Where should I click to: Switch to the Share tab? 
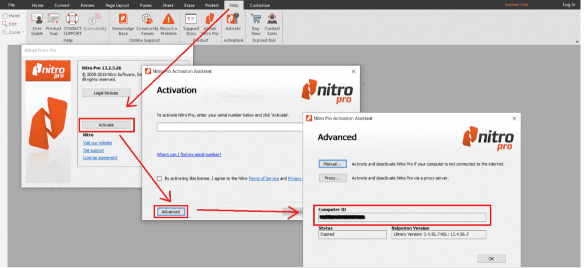coord(168,5)
